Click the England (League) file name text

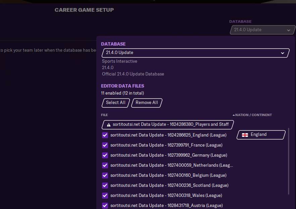(168, 135)
